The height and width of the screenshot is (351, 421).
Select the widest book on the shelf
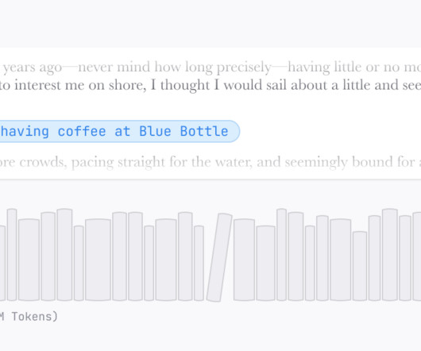tap(98, 260)
